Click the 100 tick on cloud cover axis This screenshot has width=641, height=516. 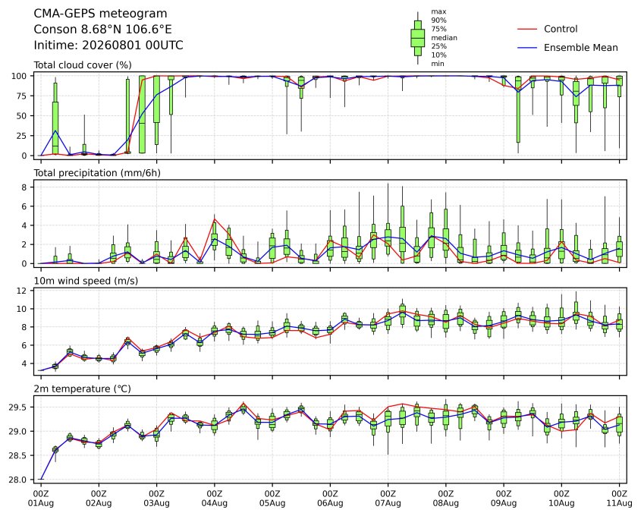click(19, 76)
